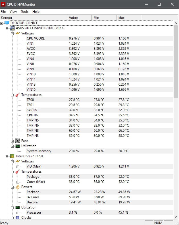This screenshot has width=179, height=225.
Task: Collapse the motherboard Voltages section
Action: [12, 34]
